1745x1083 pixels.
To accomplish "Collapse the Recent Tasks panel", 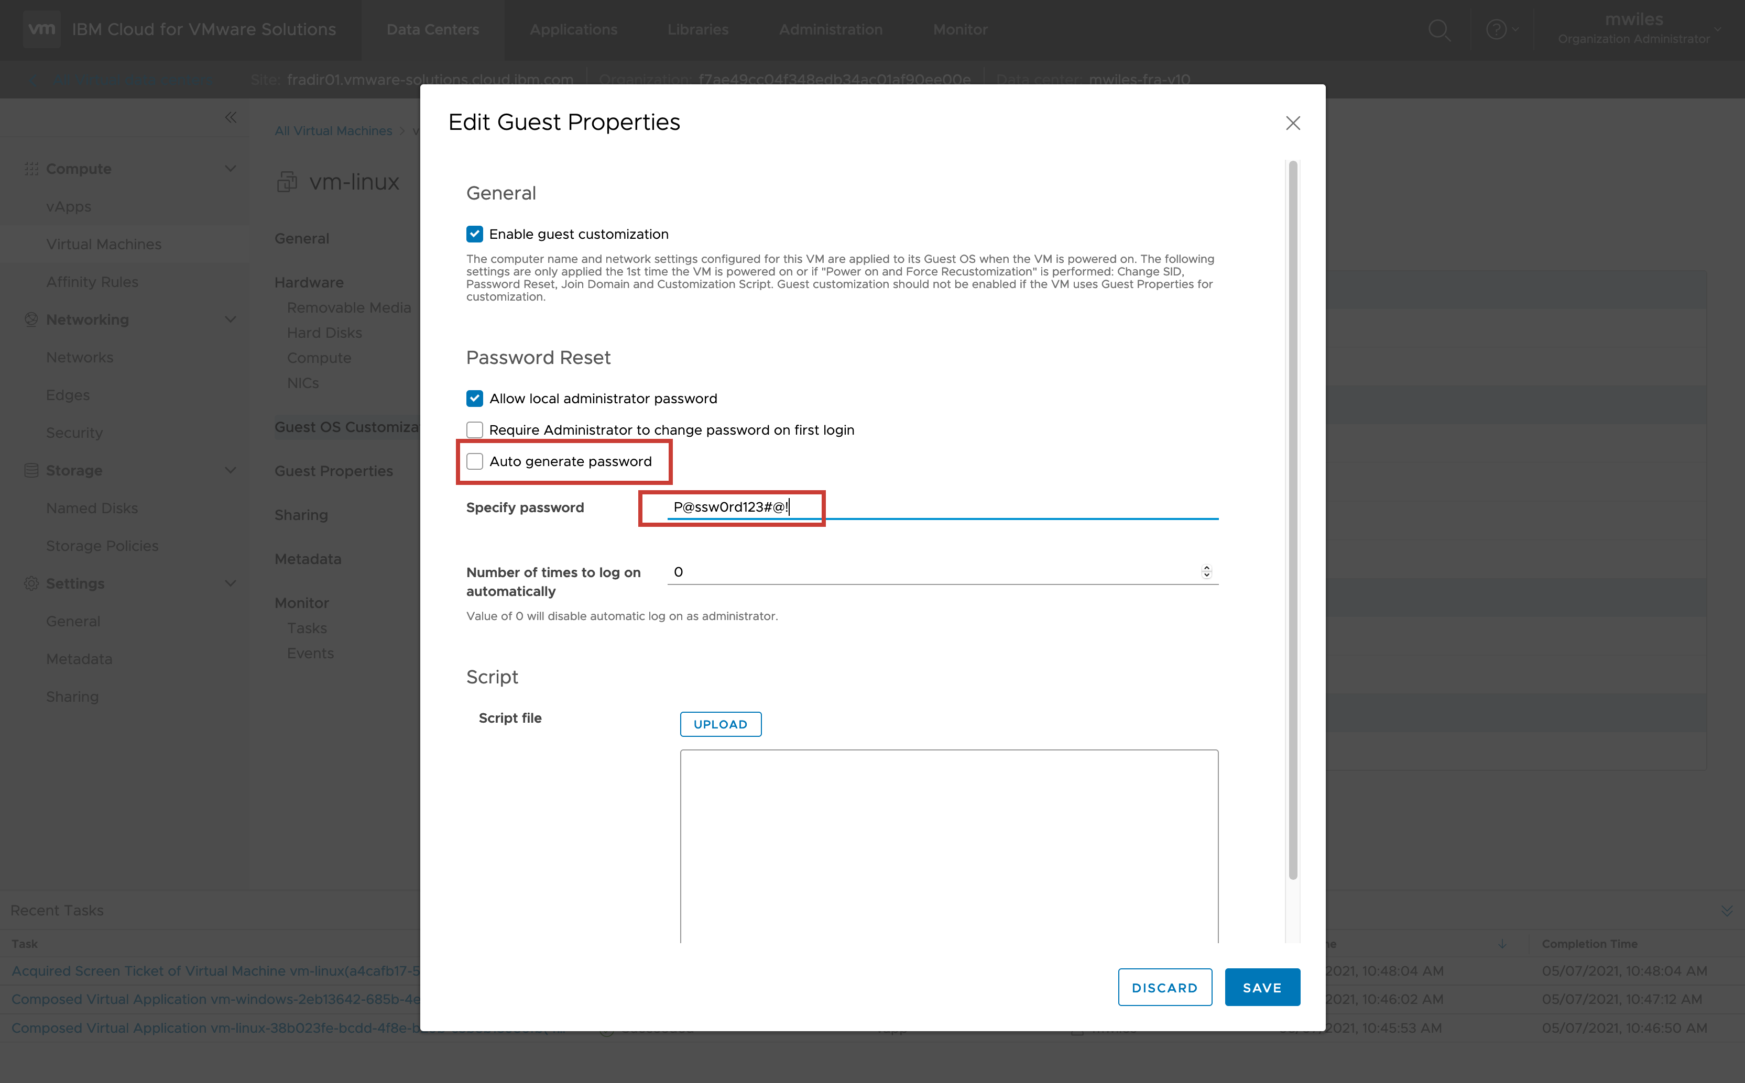I will tap(1726, 910).
